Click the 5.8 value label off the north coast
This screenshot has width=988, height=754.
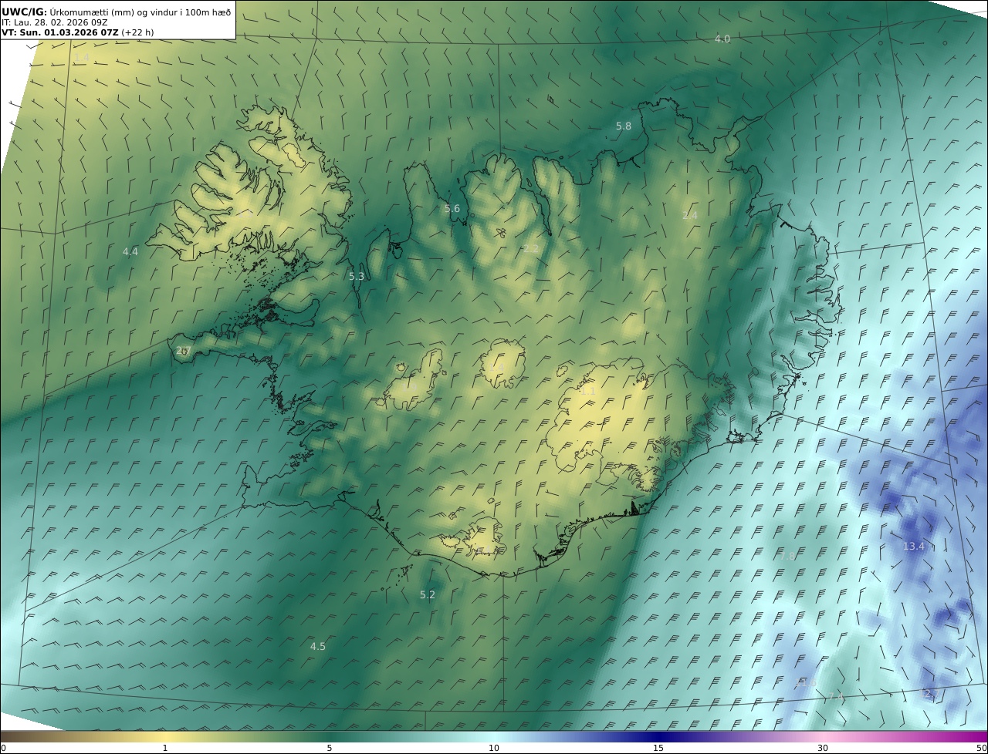[624, 126]
